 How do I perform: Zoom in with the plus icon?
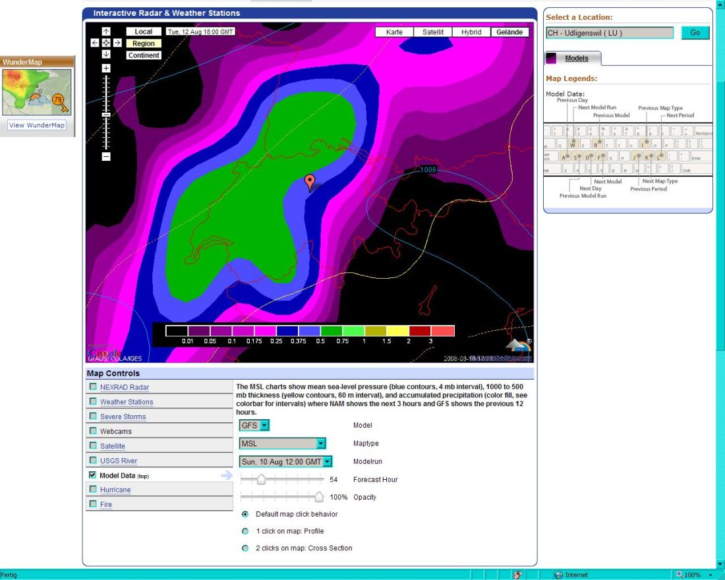pyautogui.click(x=106, y=69)
